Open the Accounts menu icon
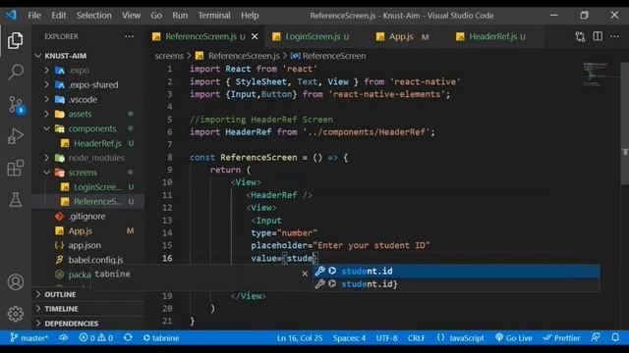 (16, 282)
